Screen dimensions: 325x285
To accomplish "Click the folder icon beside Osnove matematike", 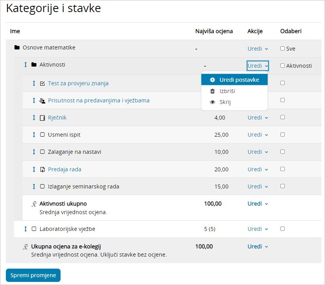I will [17, 47].
